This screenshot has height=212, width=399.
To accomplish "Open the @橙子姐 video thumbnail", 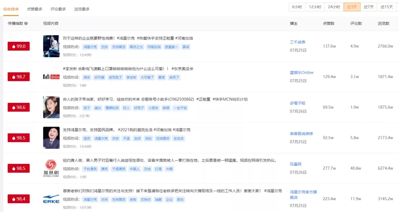I will point(51,107).
